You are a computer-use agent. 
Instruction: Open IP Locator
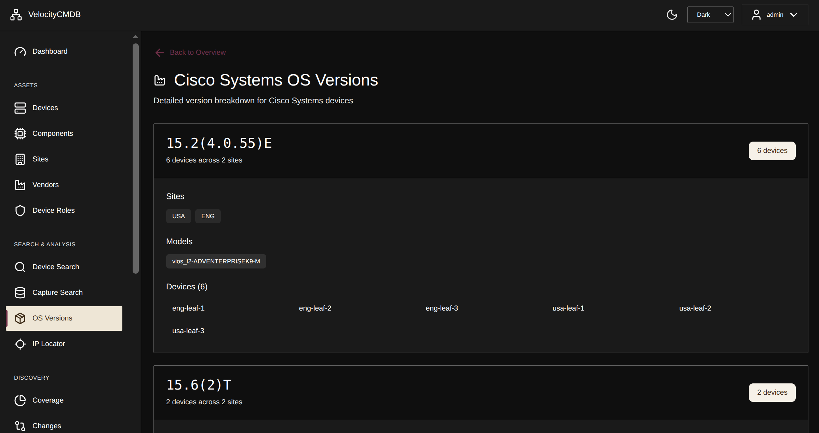64,344
